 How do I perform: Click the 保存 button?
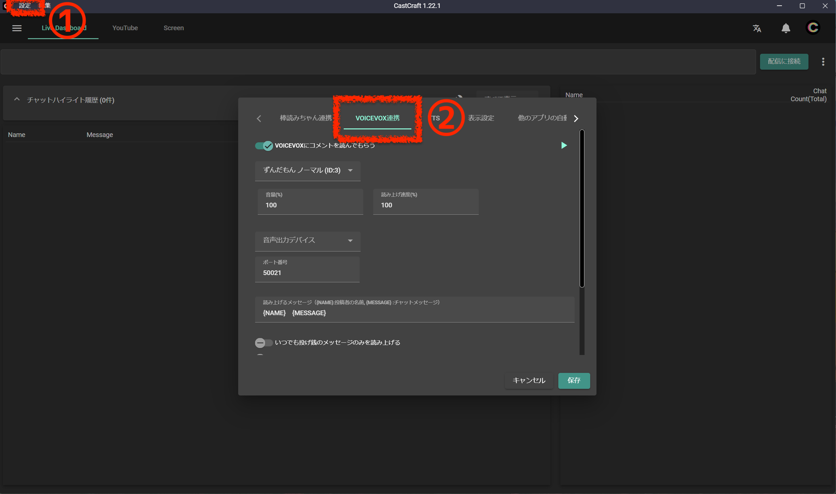point(574,381)
